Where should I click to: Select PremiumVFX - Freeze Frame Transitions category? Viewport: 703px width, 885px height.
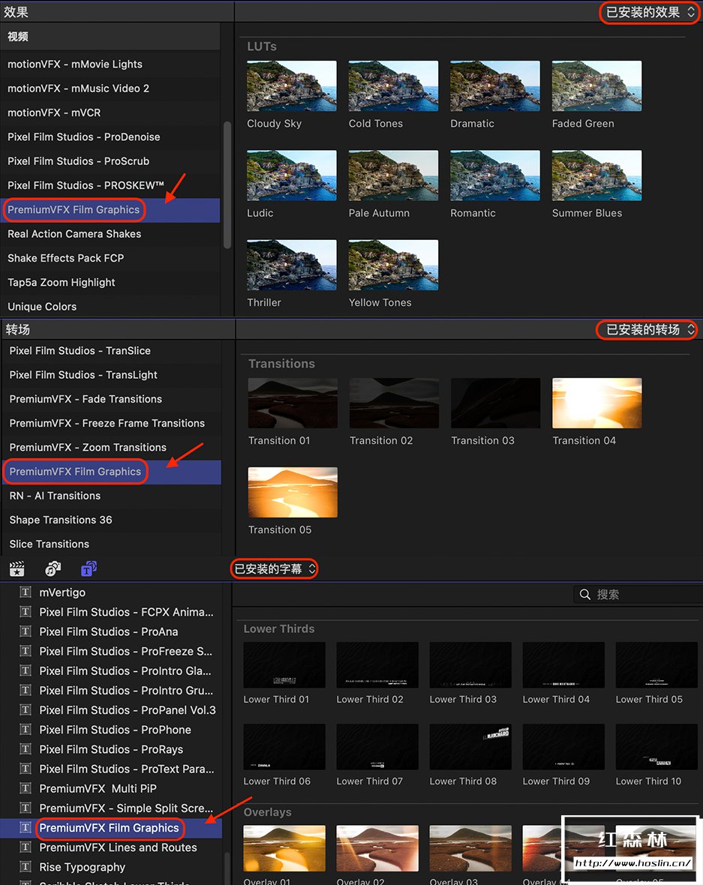[x=111, y=424]
